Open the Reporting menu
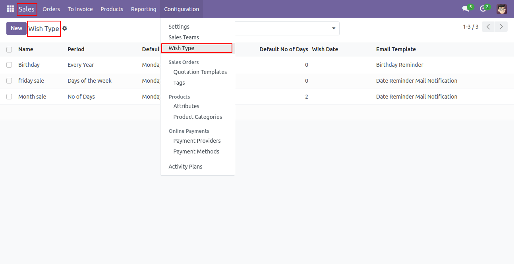Viewport: 514px width, 264px height. tap(143, 9)
